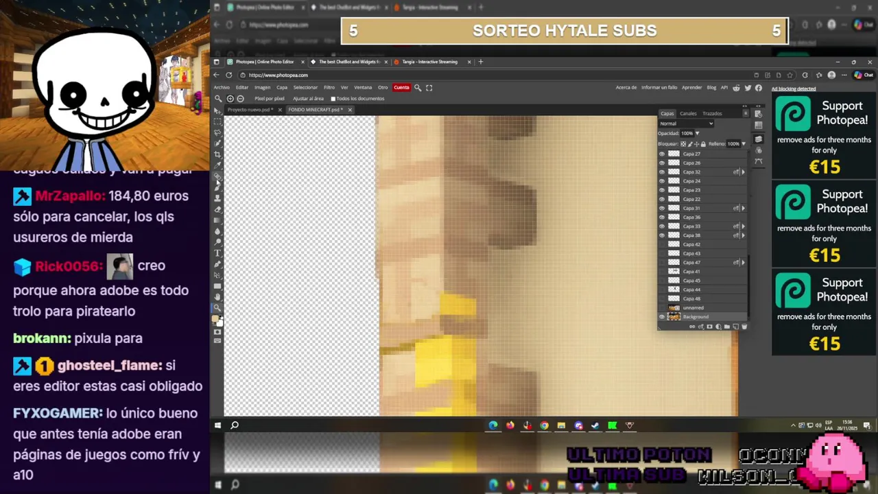Select the Background layer thumbnail
This screenshot has height=494, width=878.
tap(674, 316)
